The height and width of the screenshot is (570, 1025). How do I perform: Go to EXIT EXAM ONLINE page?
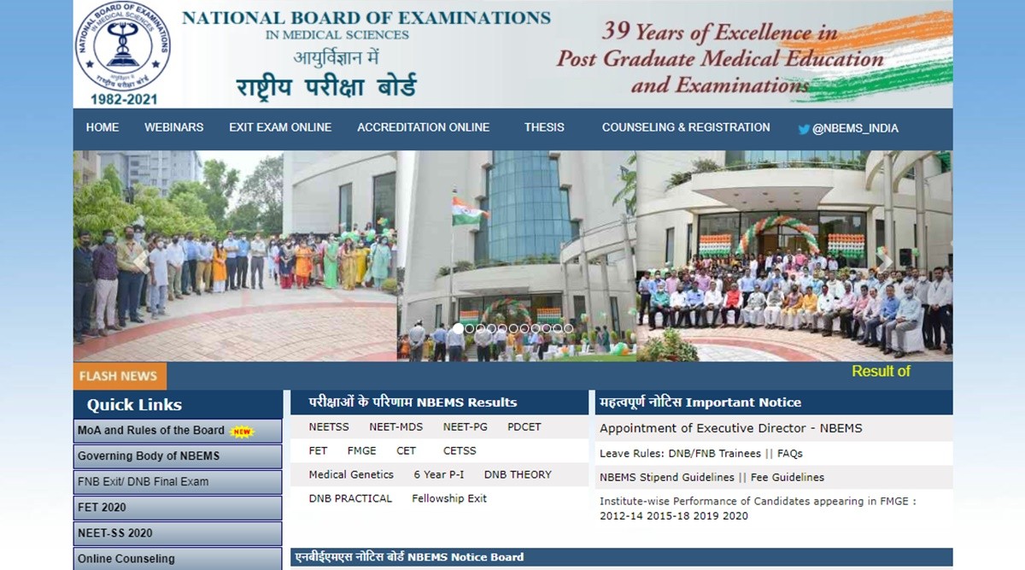tap(280, 127)
